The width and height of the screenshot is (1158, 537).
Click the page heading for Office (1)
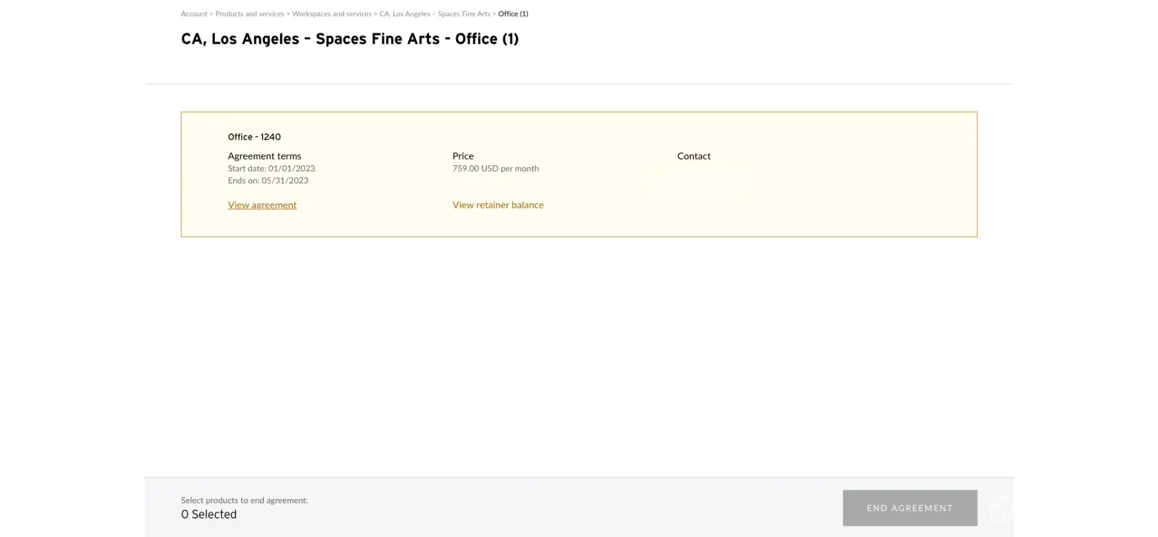coord(349,39)
